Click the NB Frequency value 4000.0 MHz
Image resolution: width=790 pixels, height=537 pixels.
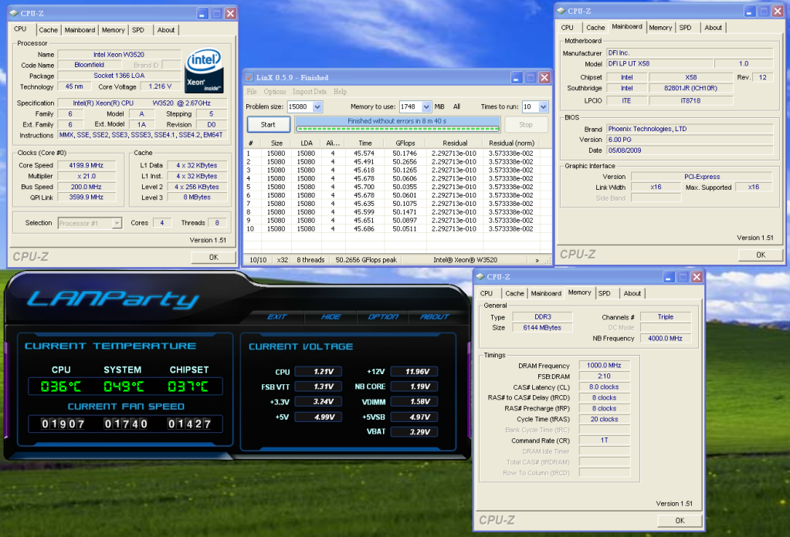665,339
